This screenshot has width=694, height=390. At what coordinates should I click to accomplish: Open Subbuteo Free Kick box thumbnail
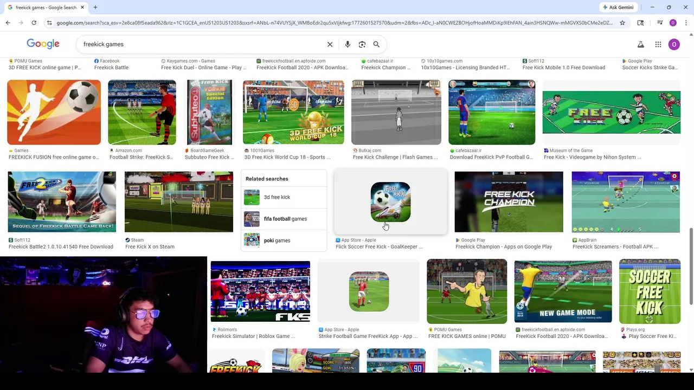tap(209, 112)
